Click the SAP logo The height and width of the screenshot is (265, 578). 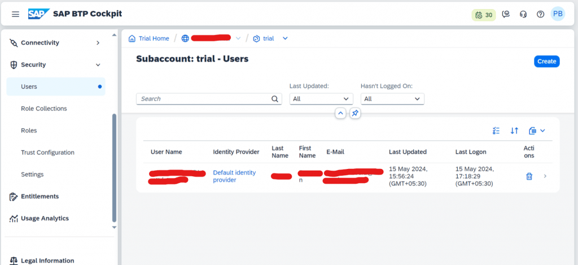click(x=39, y=14)
